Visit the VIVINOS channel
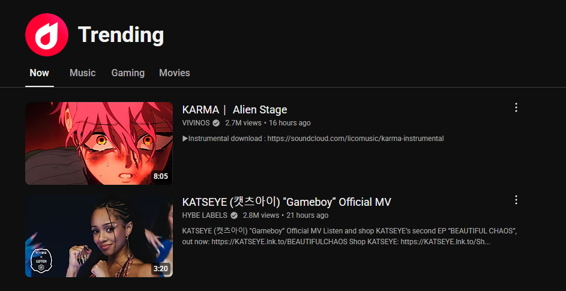The image size is (566, 291). pyautogui.click(x=196, y=123)
